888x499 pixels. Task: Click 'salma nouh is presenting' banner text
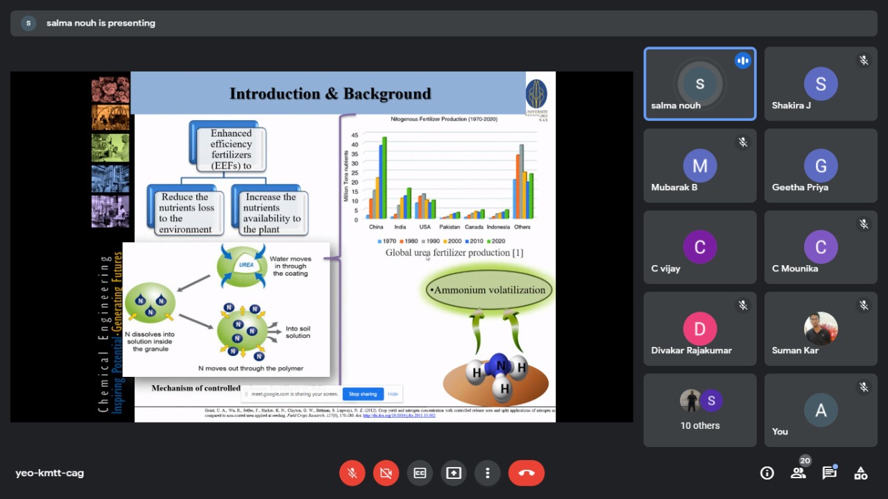[101, 23]
